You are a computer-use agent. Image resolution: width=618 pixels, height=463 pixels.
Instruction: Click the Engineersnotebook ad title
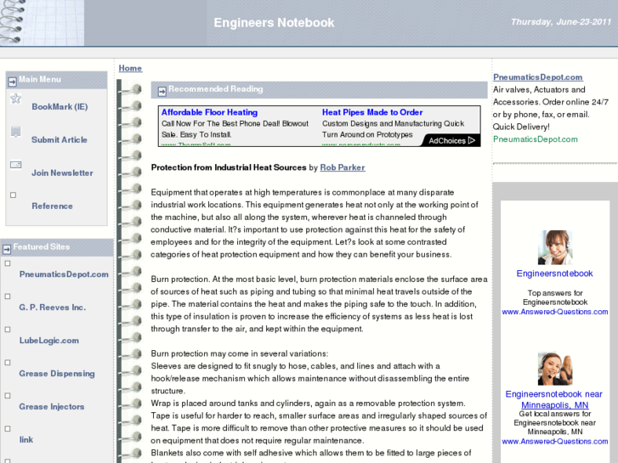pyautogui.click(x=554, y=274)
